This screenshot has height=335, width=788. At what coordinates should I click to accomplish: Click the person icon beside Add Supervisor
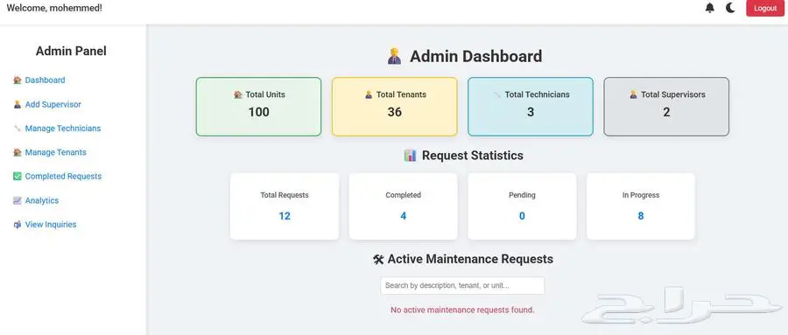click(18, 104)
